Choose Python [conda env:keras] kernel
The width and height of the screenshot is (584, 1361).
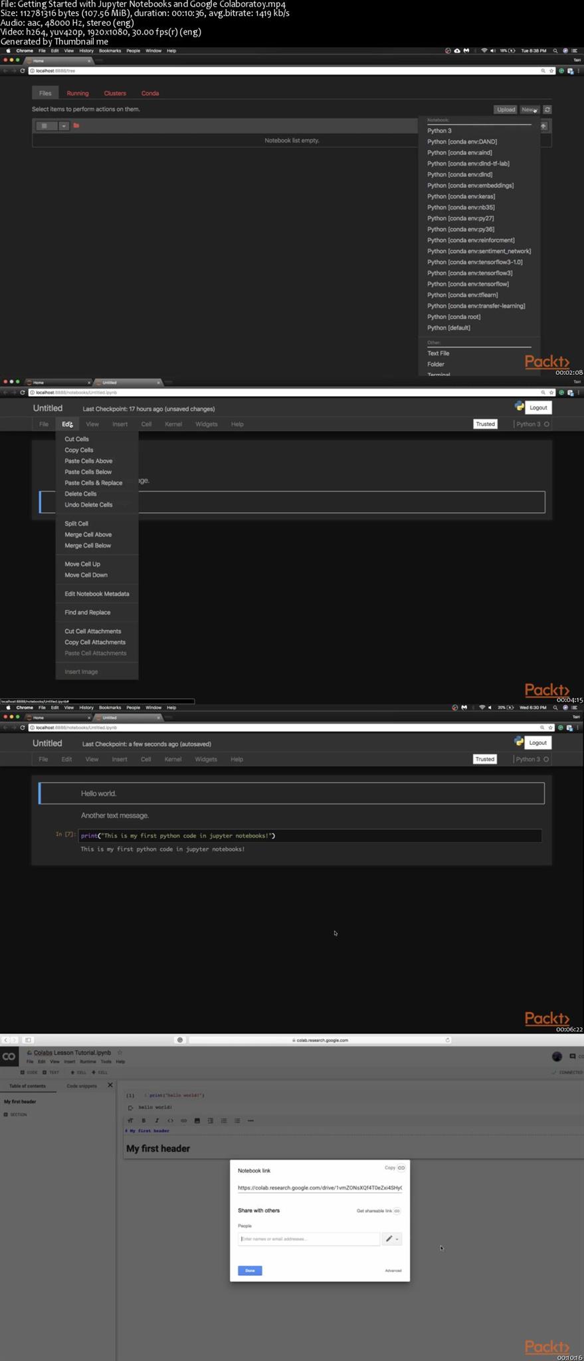click(x=461, y=197)
